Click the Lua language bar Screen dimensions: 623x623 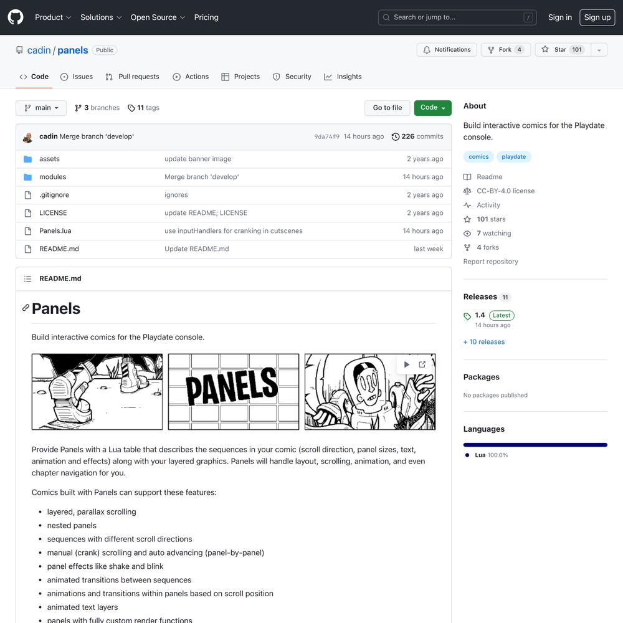tap(535, 445)
